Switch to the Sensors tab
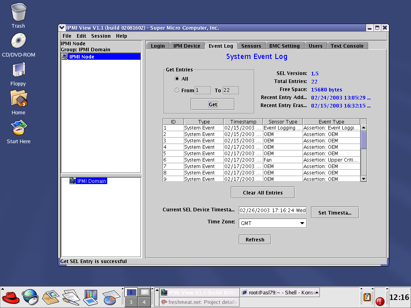This screenshot has width=411, height=308. tap(251, 46)
